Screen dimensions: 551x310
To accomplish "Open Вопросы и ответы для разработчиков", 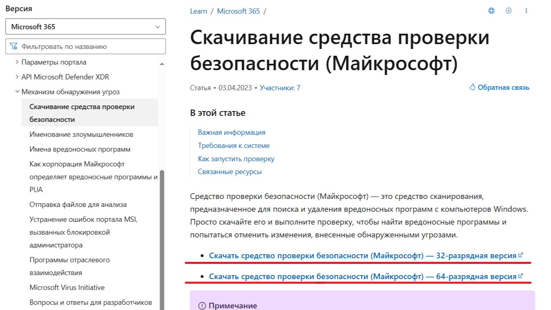I will 91,302.
